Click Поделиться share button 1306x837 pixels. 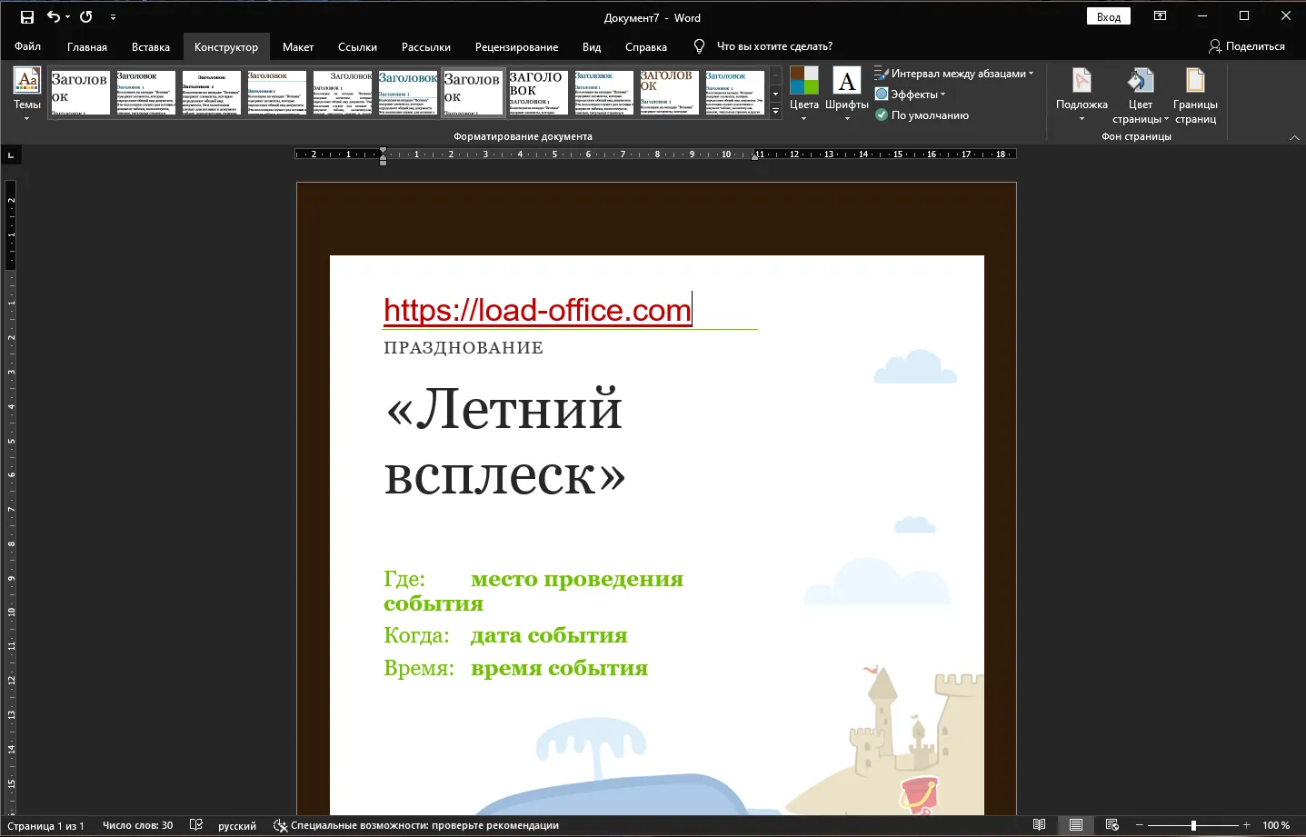pyautogui.click(x=1247, y=46)
